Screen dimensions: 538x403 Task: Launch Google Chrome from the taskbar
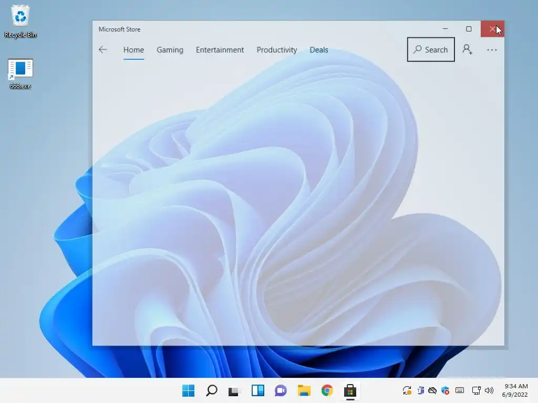327,390
